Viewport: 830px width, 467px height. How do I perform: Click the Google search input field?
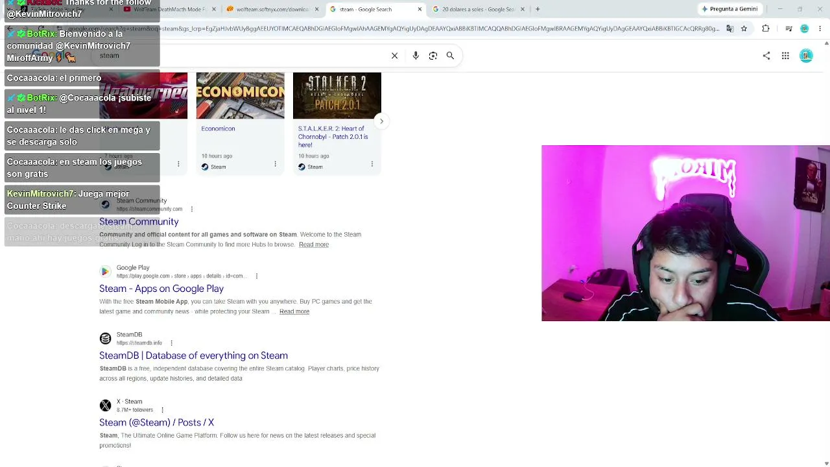240,56
